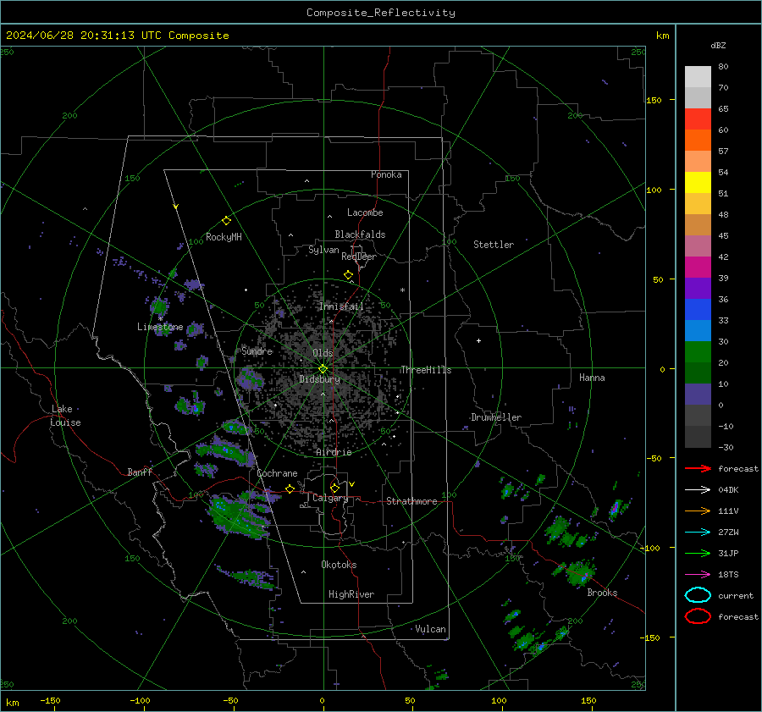The image size is (762, 712).
Task: Pick the slate purple 10 dBZ swatch
Action: tap(698, 395)
